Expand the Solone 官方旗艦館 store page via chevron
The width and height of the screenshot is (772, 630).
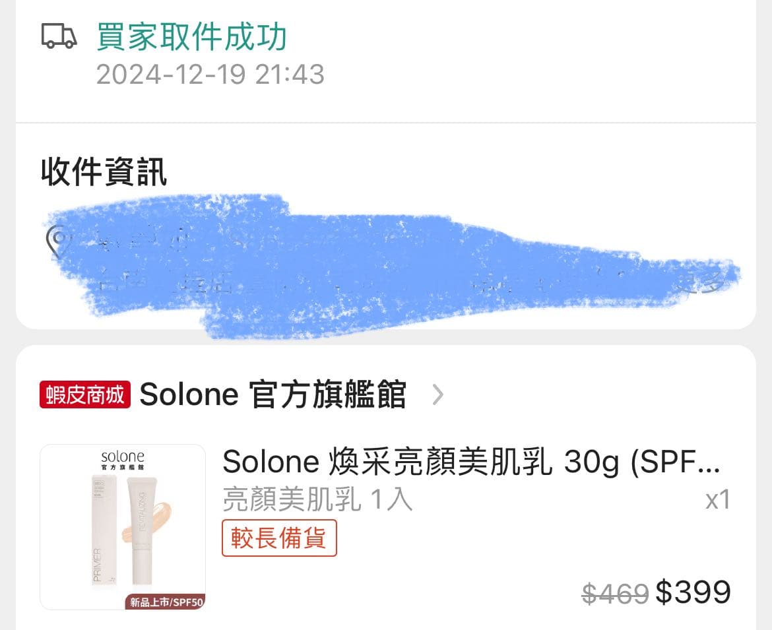[x=438, y=394]
